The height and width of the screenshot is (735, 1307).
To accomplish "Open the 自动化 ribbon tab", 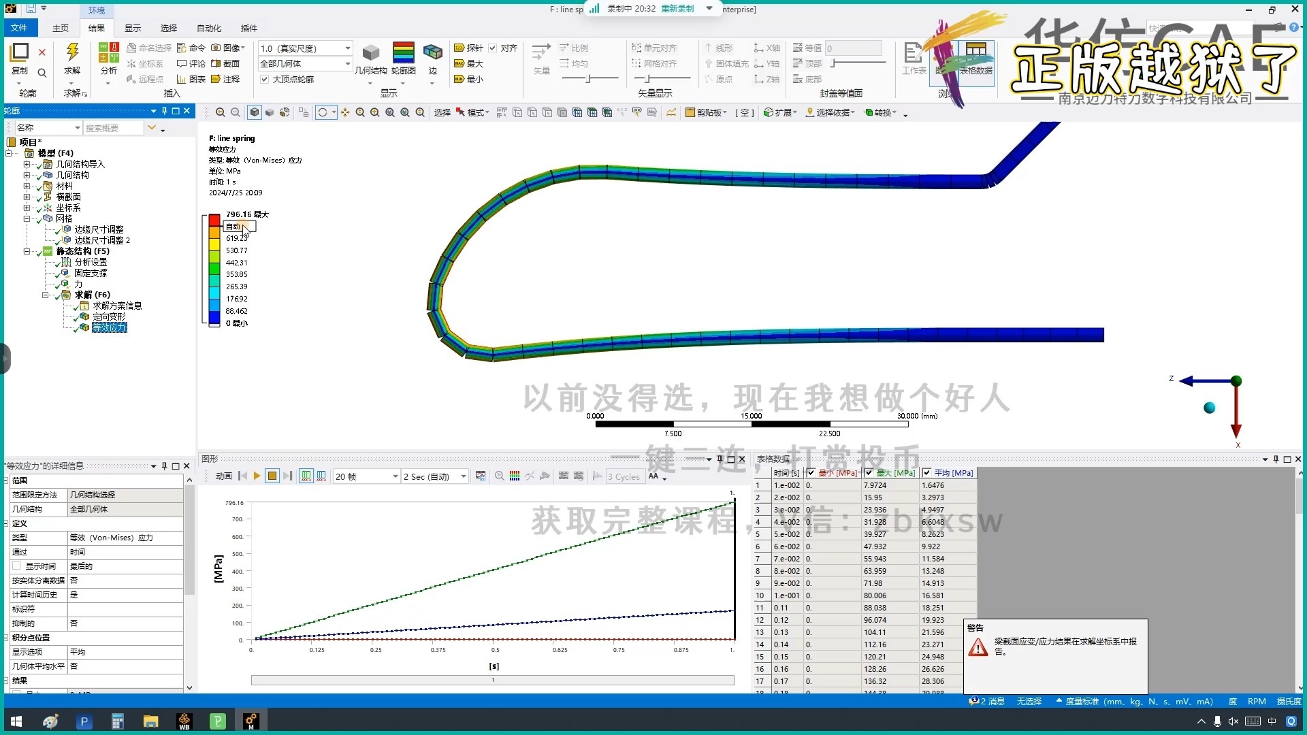I will pyautogui.click(x=209, y=28).
